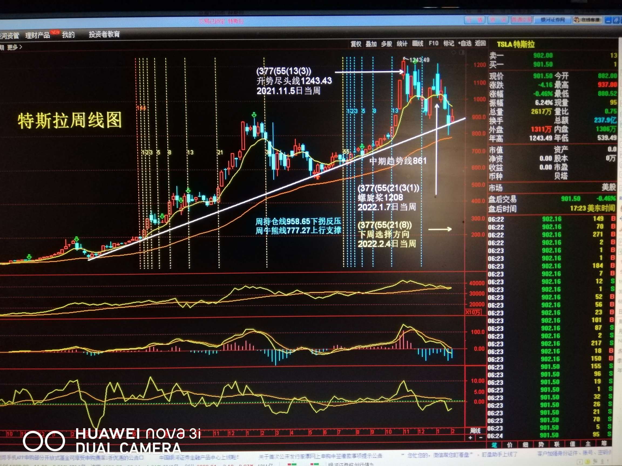
Task: Open the 理财产品 menu
Action: click(x=38, y=35)
